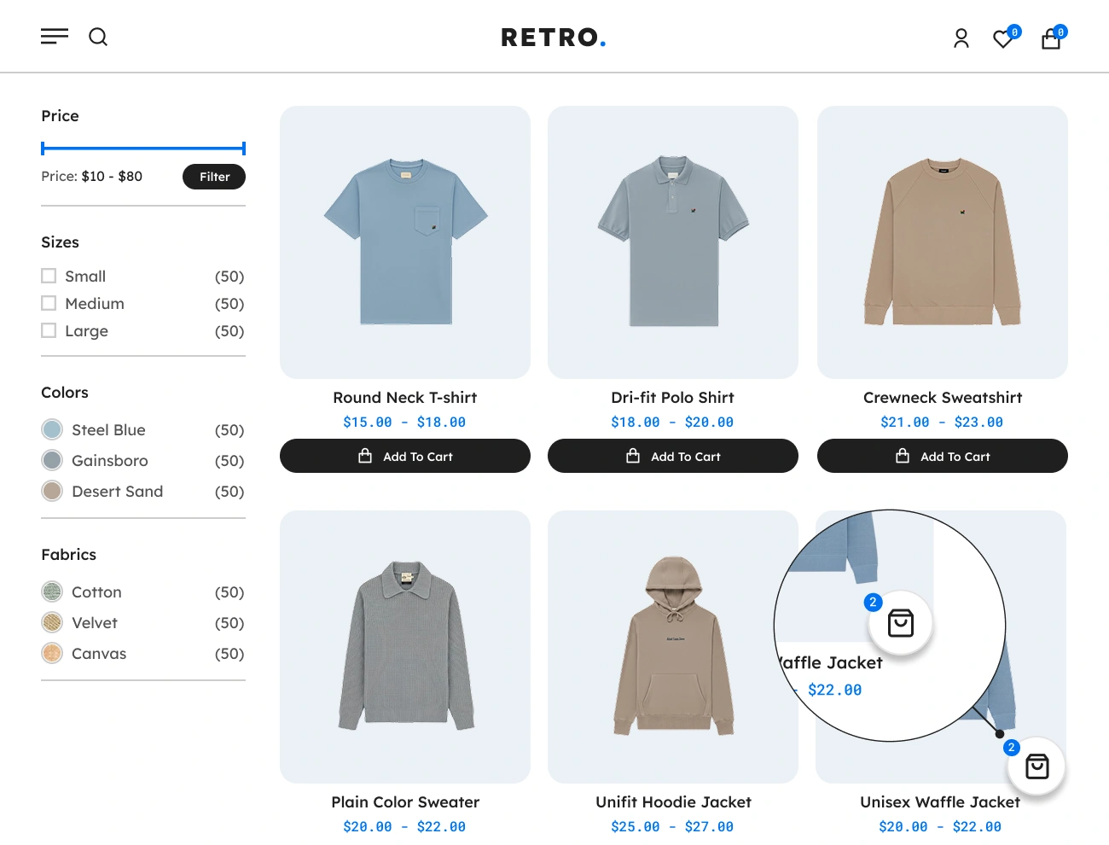
Task: Click the $21.00 - $23.00 price text
Action: (x=942, y=422)
